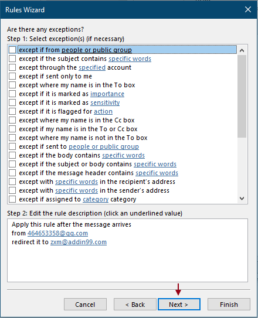Check 'except if sent only to me'
Viewport: 258px width, 318px height.
(x=12, y=76)
